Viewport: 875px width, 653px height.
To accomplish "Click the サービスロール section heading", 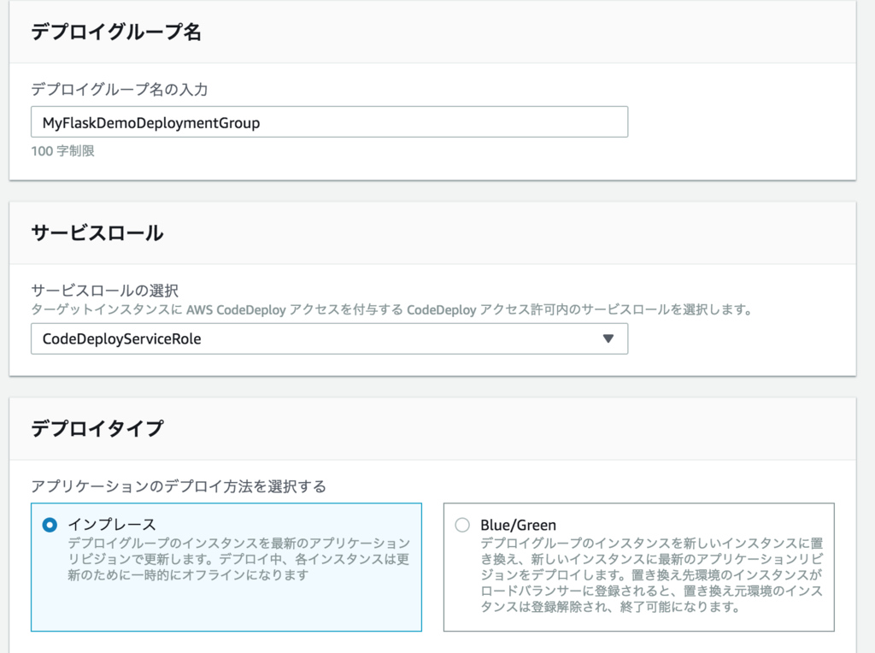I will 97,232.
